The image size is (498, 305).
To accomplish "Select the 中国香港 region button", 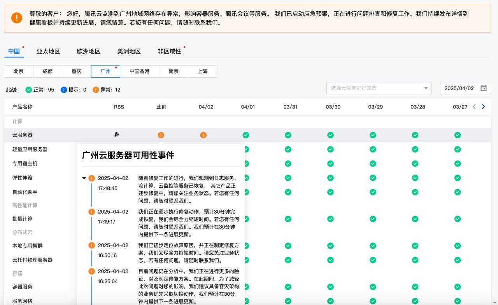I will 140,71.
